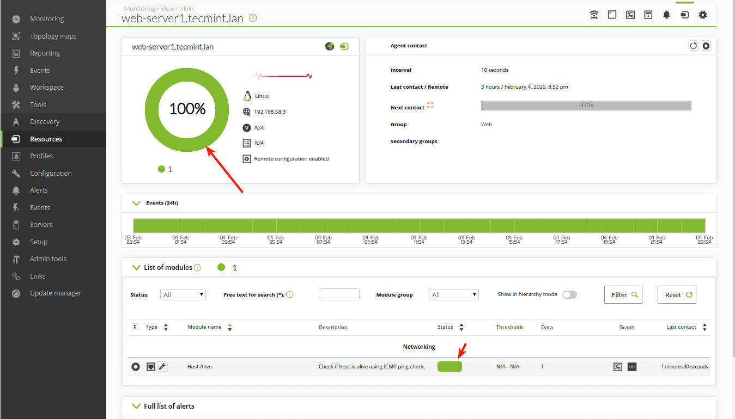Click the Reset button

[677, 294]
